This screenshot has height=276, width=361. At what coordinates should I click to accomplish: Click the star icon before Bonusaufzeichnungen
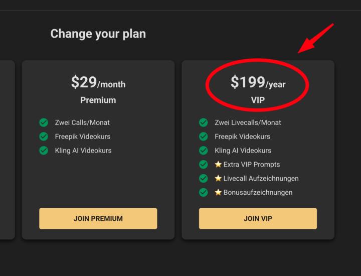point(218,192)
